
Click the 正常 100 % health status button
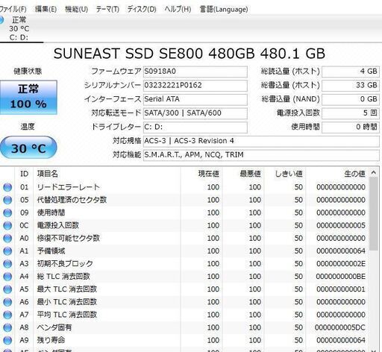click(x=28, y=97)
